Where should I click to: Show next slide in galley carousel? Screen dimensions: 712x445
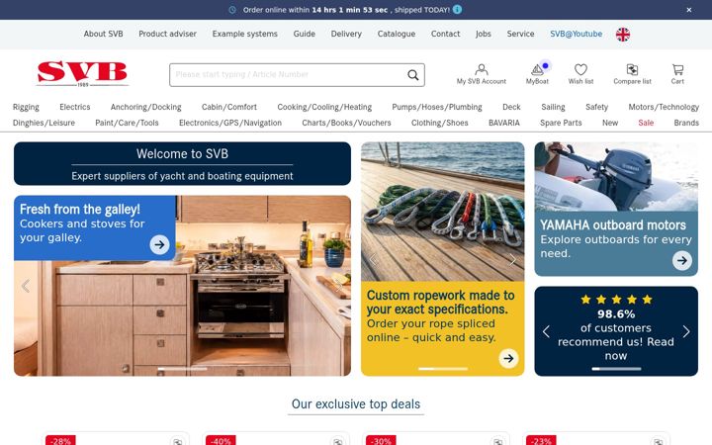(339, 286)
